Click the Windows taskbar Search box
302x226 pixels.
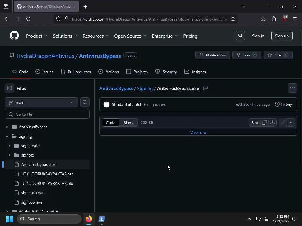click(x=49, y=219)
